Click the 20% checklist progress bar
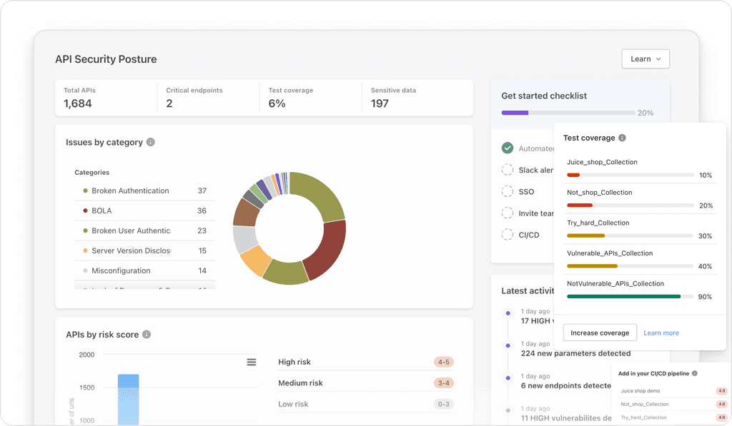The image size is (732, 426). point(568,113)
